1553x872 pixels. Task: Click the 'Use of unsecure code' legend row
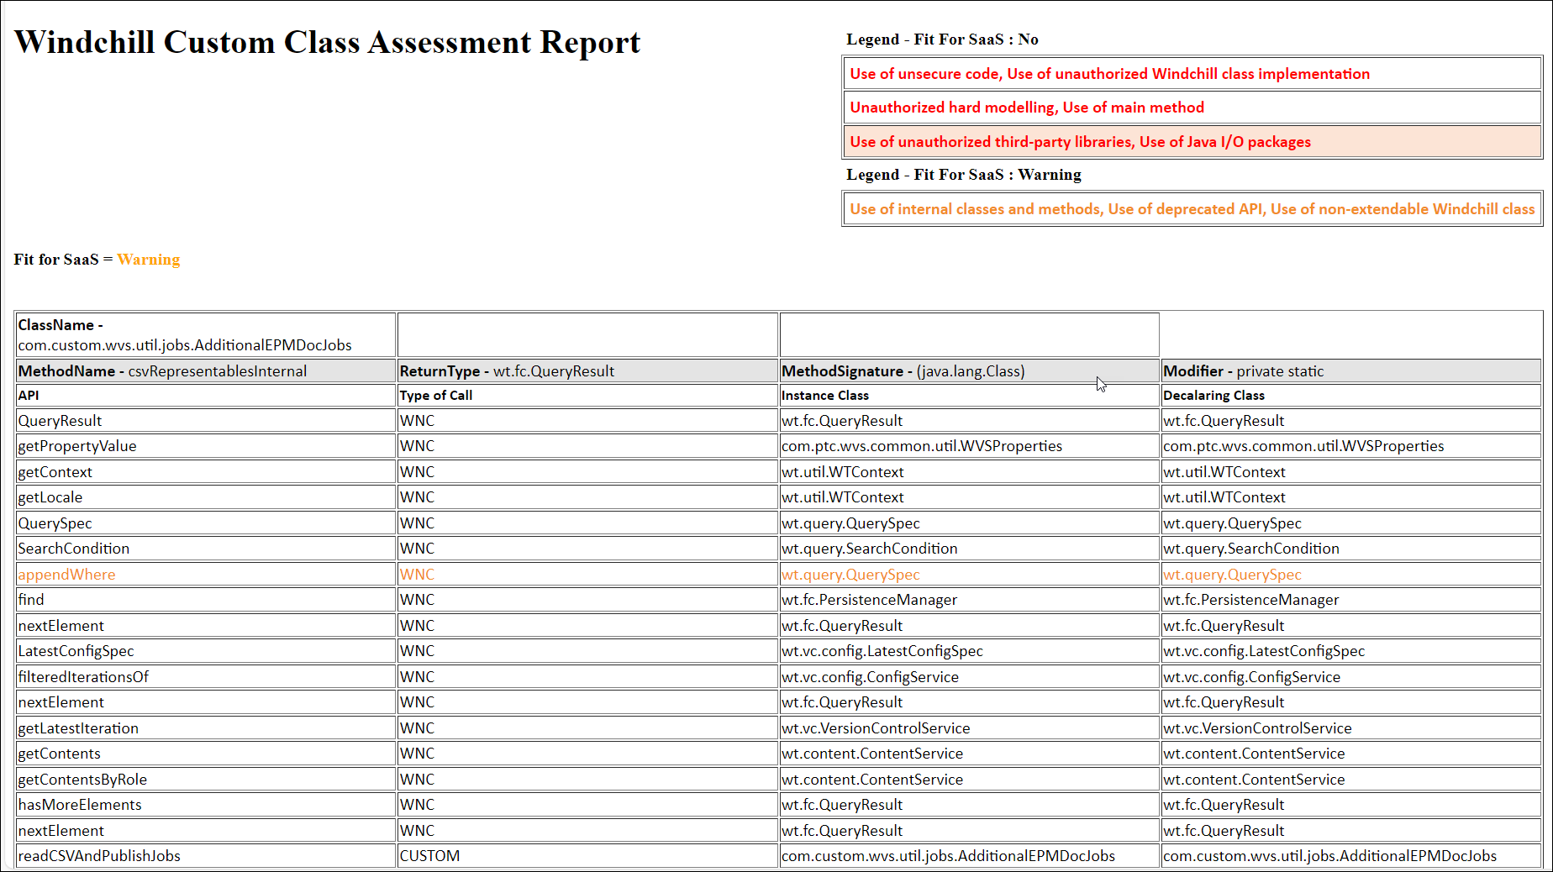pyautogui.click(x=1192, y=74)
